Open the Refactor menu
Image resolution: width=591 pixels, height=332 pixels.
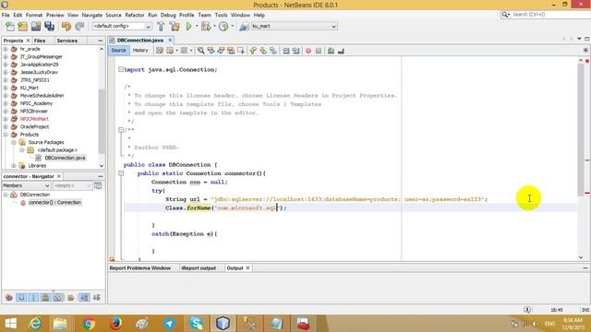point(135,15)
